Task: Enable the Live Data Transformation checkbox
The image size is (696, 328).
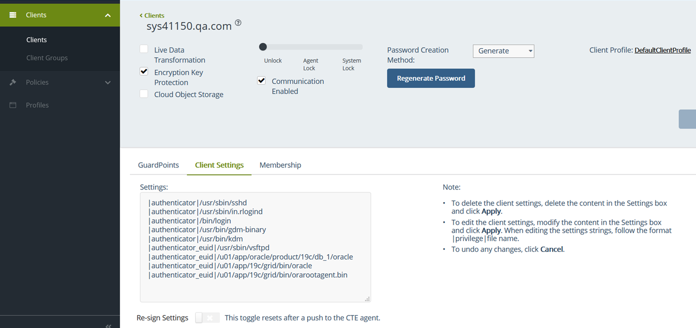Action: tap(144, 49)
